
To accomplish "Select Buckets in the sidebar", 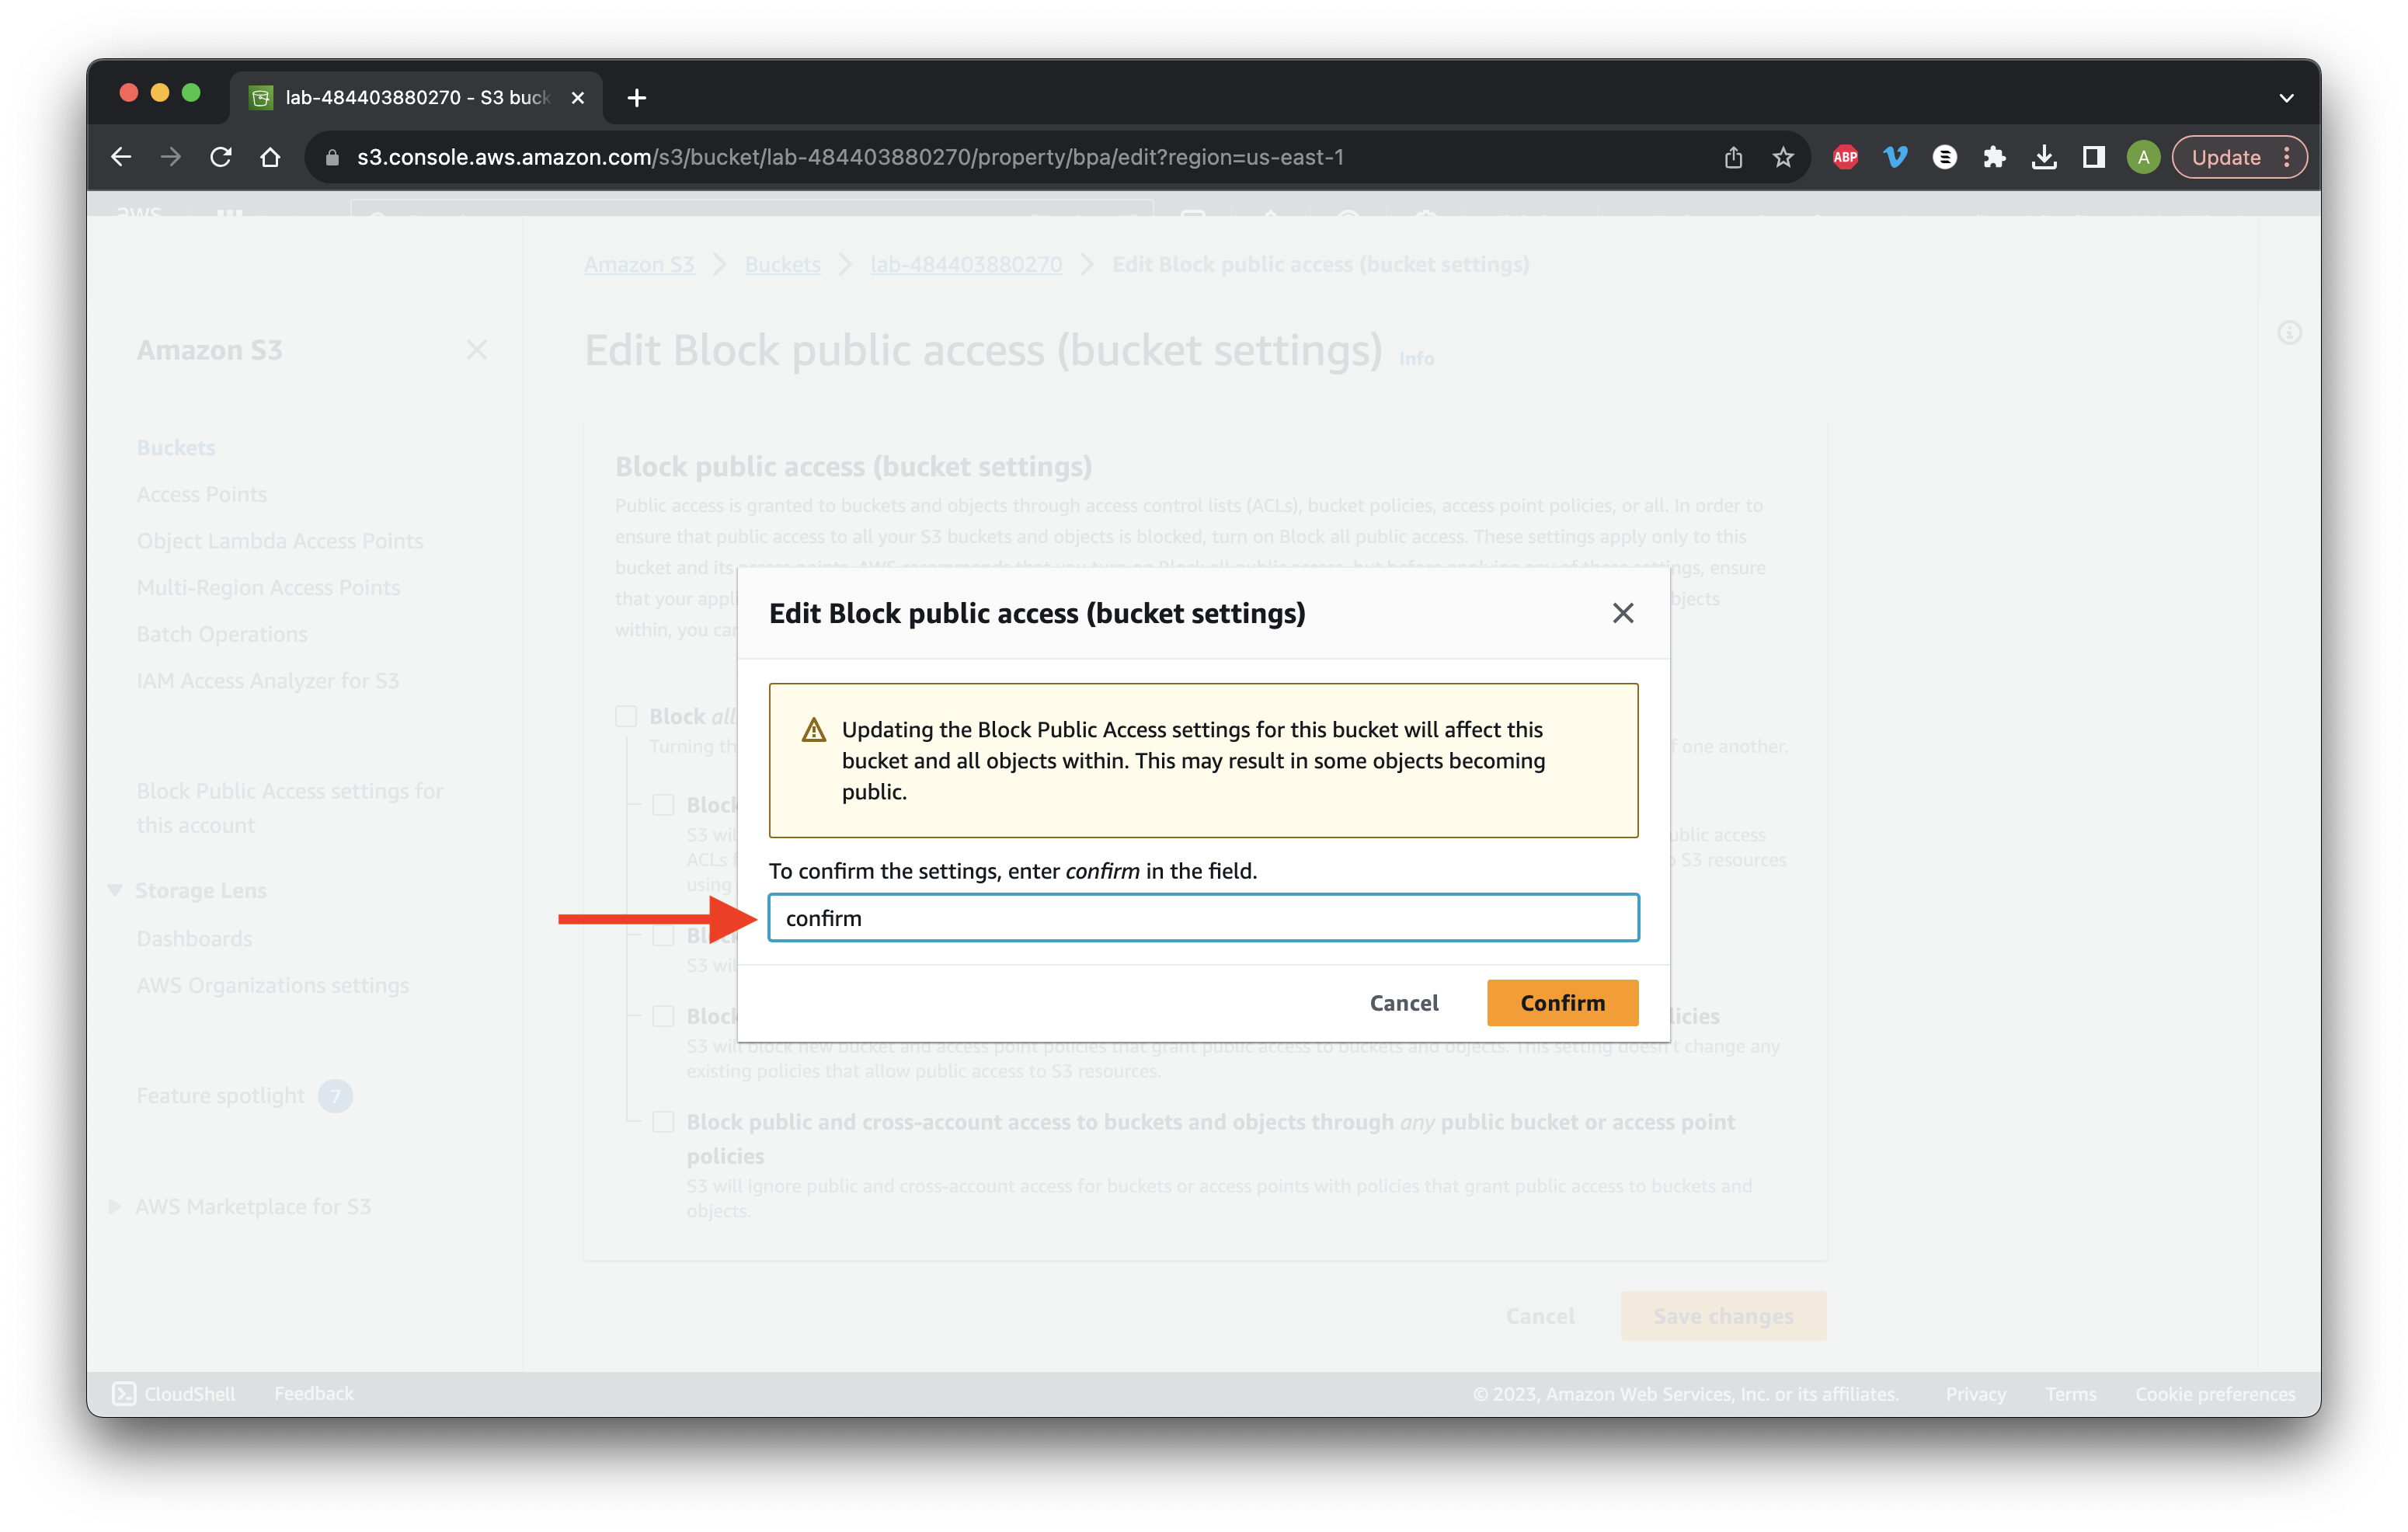I will pyautogui.click(x=176, y=447).
